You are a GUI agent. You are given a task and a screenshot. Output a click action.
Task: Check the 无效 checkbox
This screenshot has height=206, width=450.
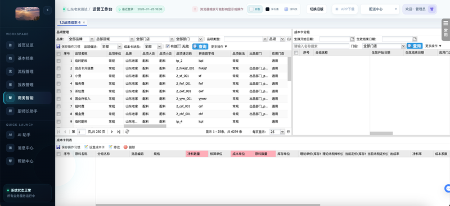click(x=179, y=47)
